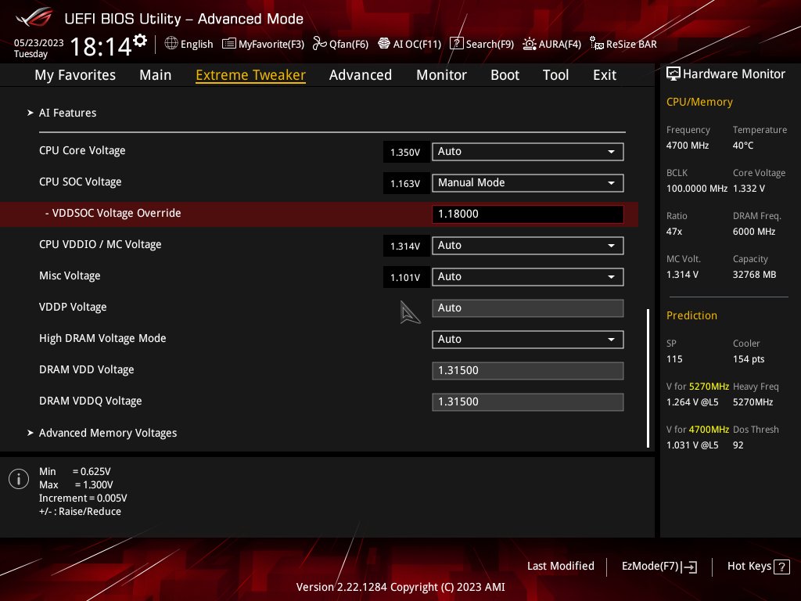Open Search(F9) question icon
The height and width of the screenshot is (601, 801).
(x=456, y=44)
